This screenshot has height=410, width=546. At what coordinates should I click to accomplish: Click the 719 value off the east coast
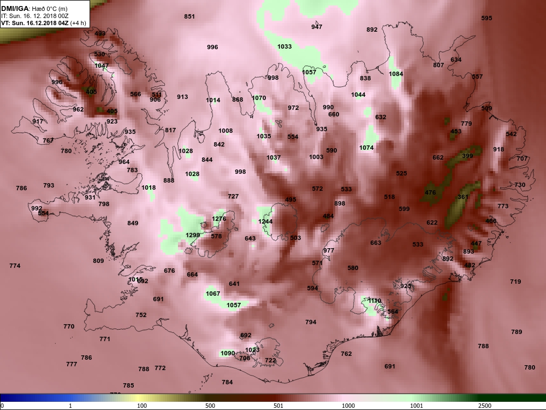click(516, 282)
